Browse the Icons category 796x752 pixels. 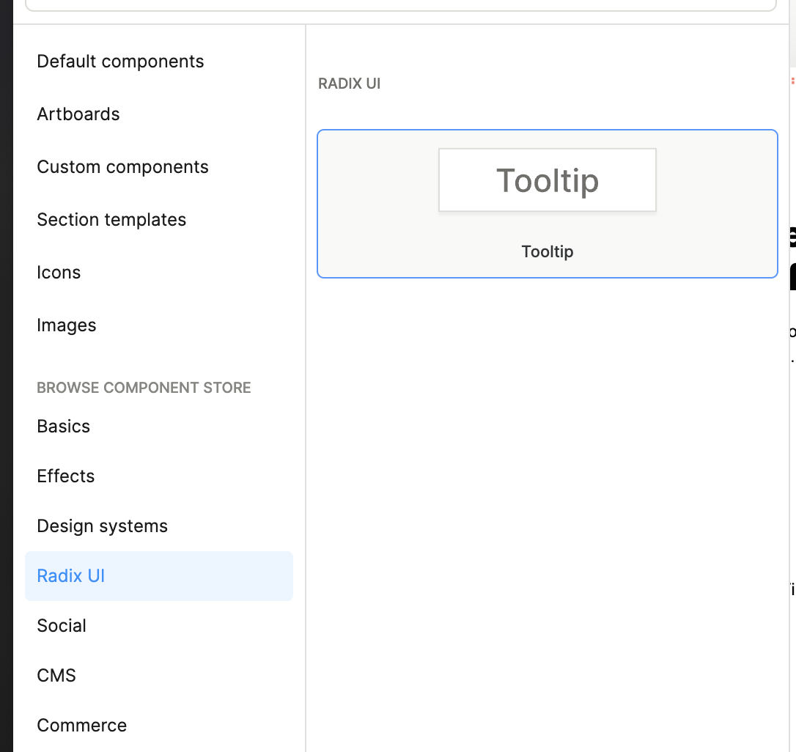click(59, 273)
